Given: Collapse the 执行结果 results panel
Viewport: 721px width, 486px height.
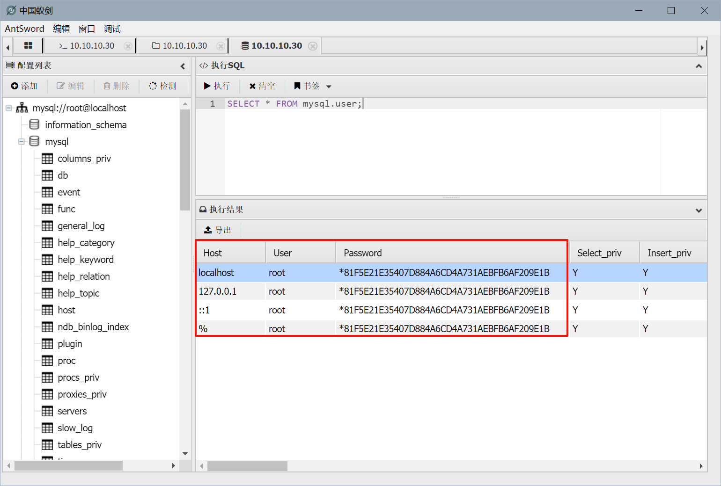Looking at the screenshot, I should (x=699, y=210).
